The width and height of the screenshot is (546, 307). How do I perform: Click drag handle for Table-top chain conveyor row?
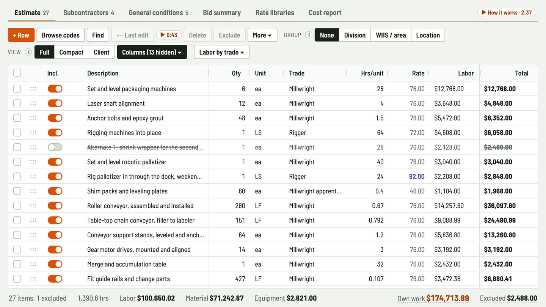[x=33, y=220]
